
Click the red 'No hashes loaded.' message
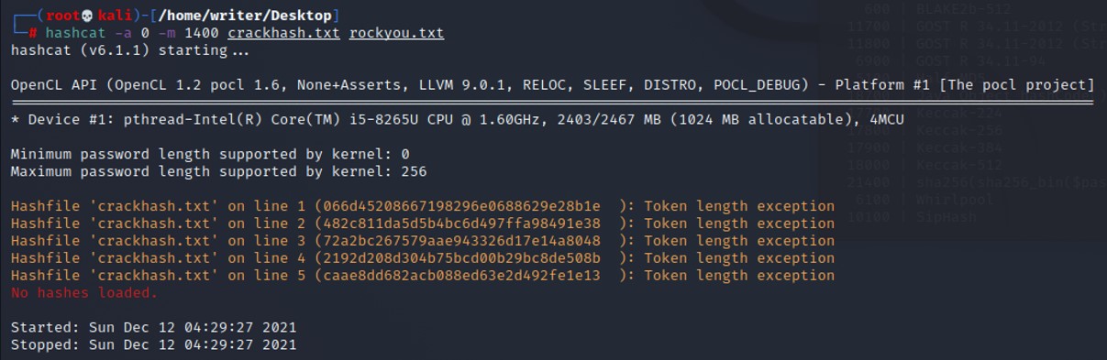[x=84, y=292]
